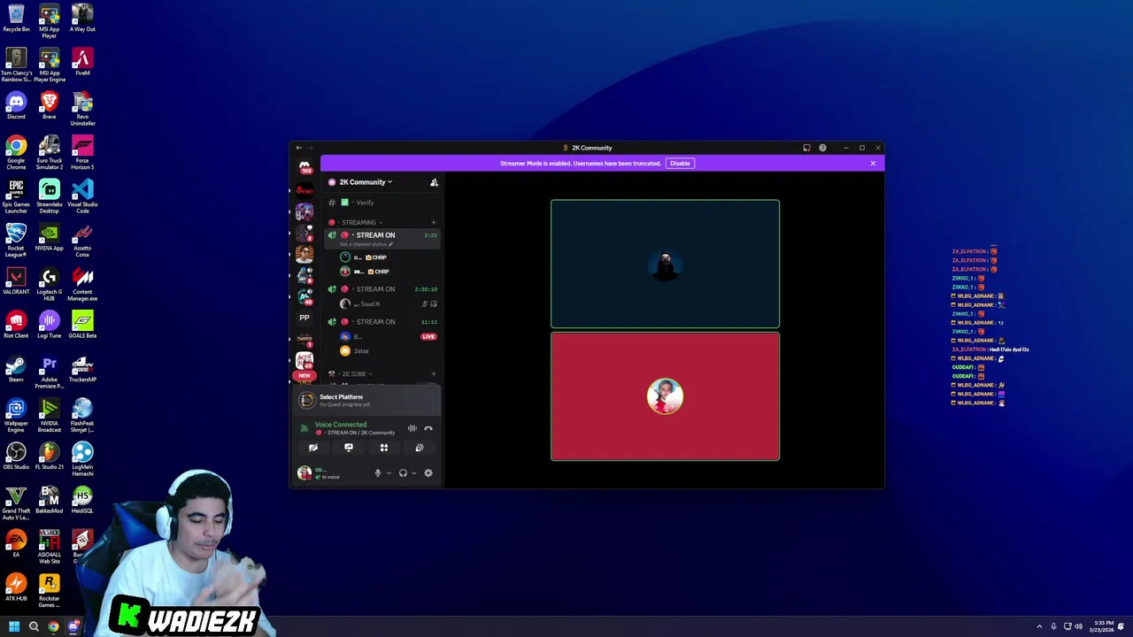Open Steam desktop shortcut
Screen dimensions: 1133x637
(x=16, y=368)
